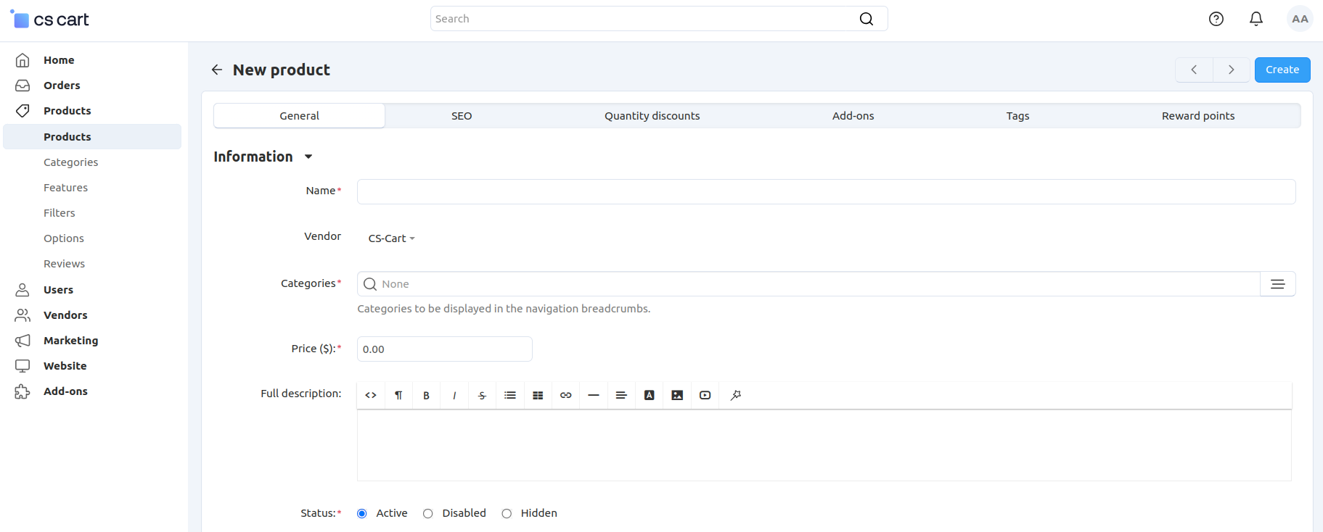Select the Hidden status radio button

coord(507,513)
